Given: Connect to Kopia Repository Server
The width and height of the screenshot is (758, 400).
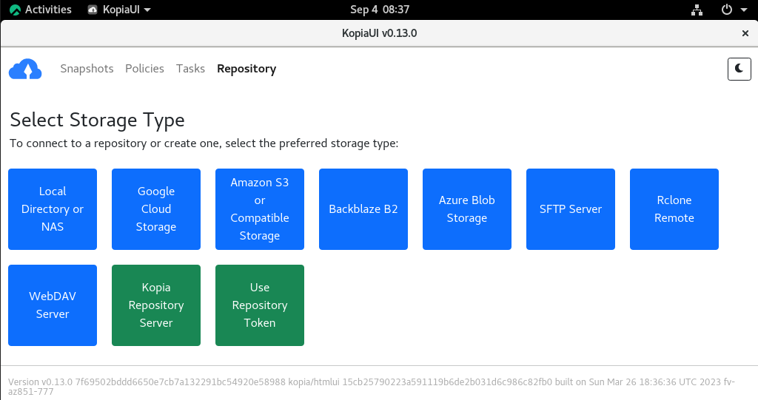Looking at the screenshot, I should coord(156,305).
